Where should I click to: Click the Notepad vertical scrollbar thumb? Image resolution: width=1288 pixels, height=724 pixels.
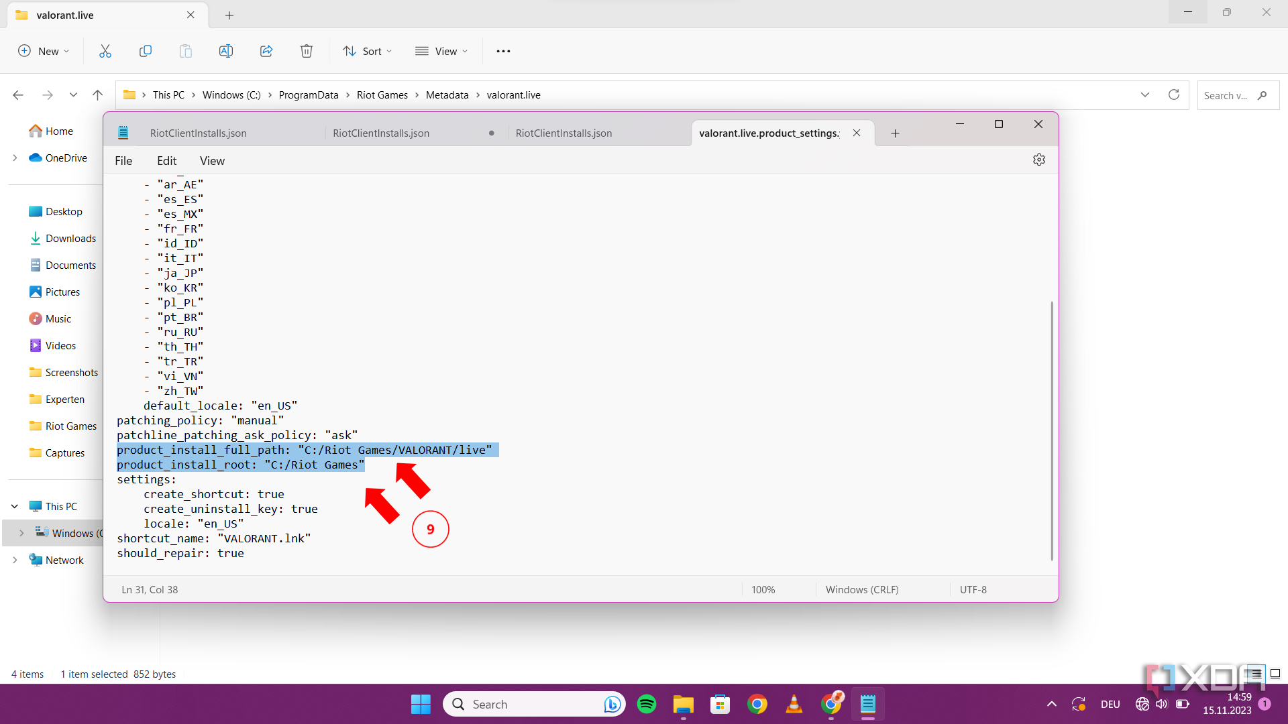[x=1051, y=431]
